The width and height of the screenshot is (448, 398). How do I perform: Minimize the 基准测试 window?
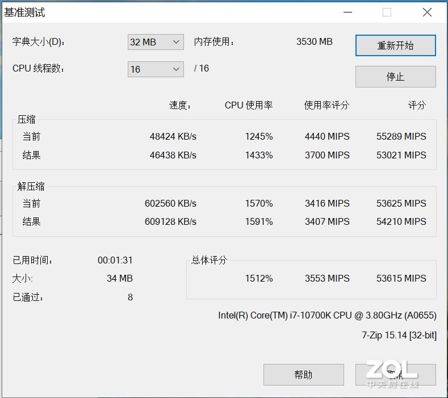coord(347,12)
